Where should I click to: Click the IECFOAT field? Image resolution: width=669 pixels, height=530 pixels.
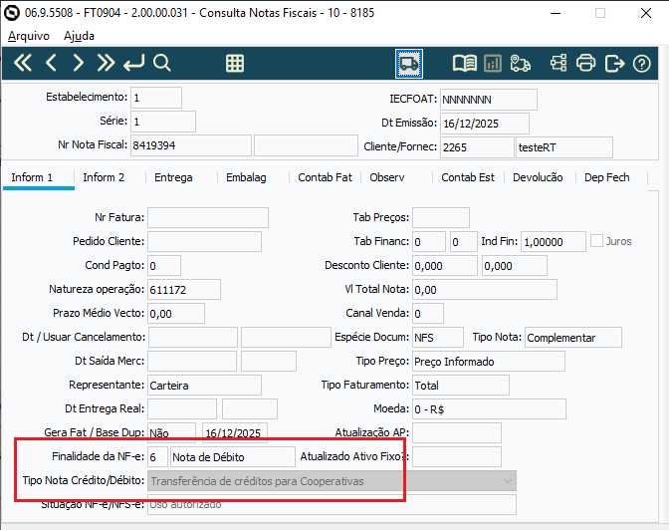(x=489, y=100)
